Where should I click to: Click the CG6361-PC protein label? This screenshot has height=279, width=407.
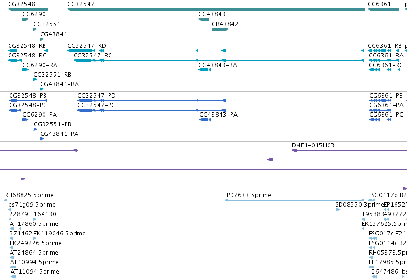pos(386,115)
